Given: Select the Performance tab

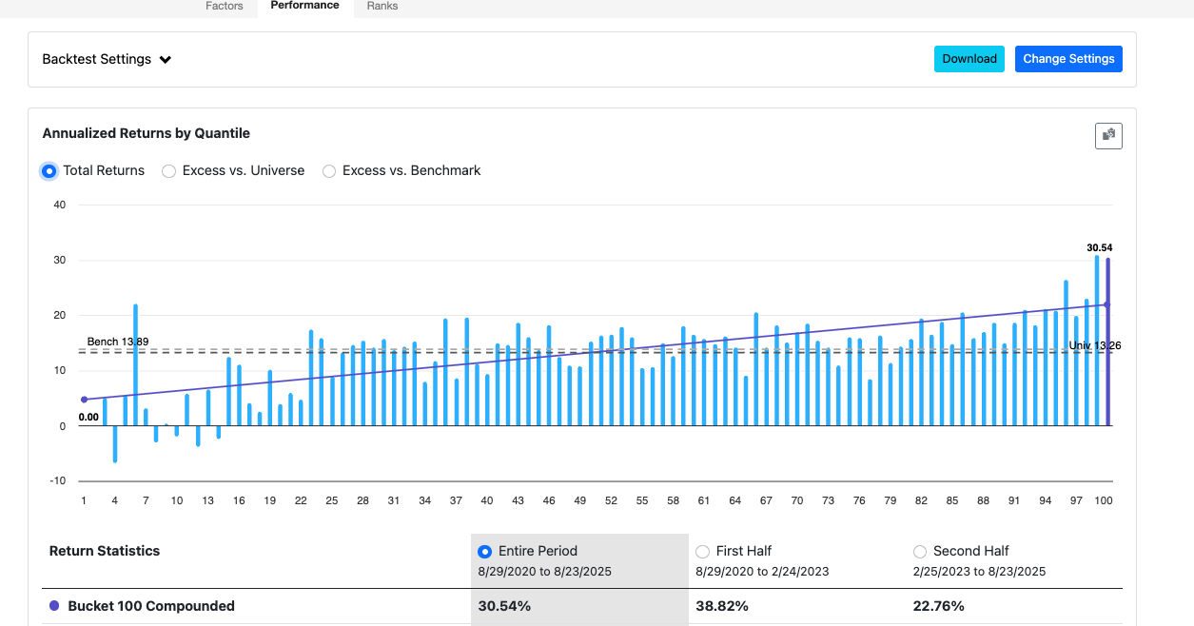Looking at the screenshot, I should [304, 6].
